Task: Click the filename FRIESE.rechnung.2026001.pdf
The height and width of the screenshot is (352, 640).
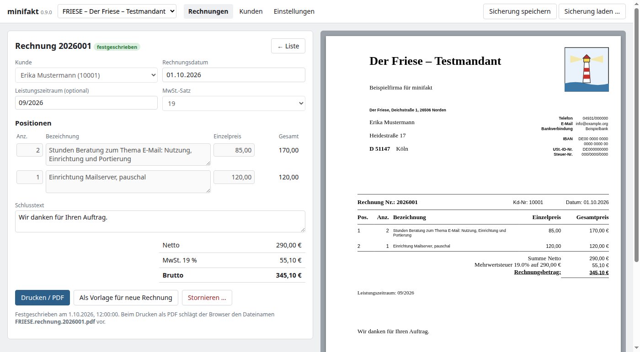Action: point(55,321)
